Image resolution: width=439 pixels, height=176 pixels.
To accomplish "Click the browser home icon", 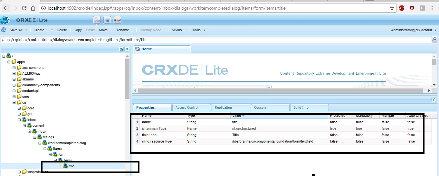I will (33, 8).
